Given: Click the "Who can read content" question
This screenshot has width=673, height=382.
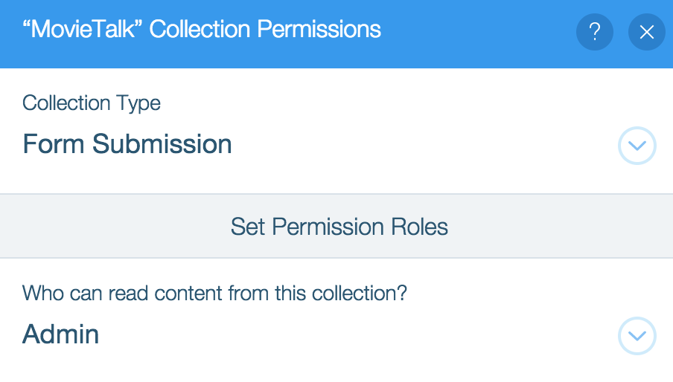Looking at the screenshot, I should 214,292.
